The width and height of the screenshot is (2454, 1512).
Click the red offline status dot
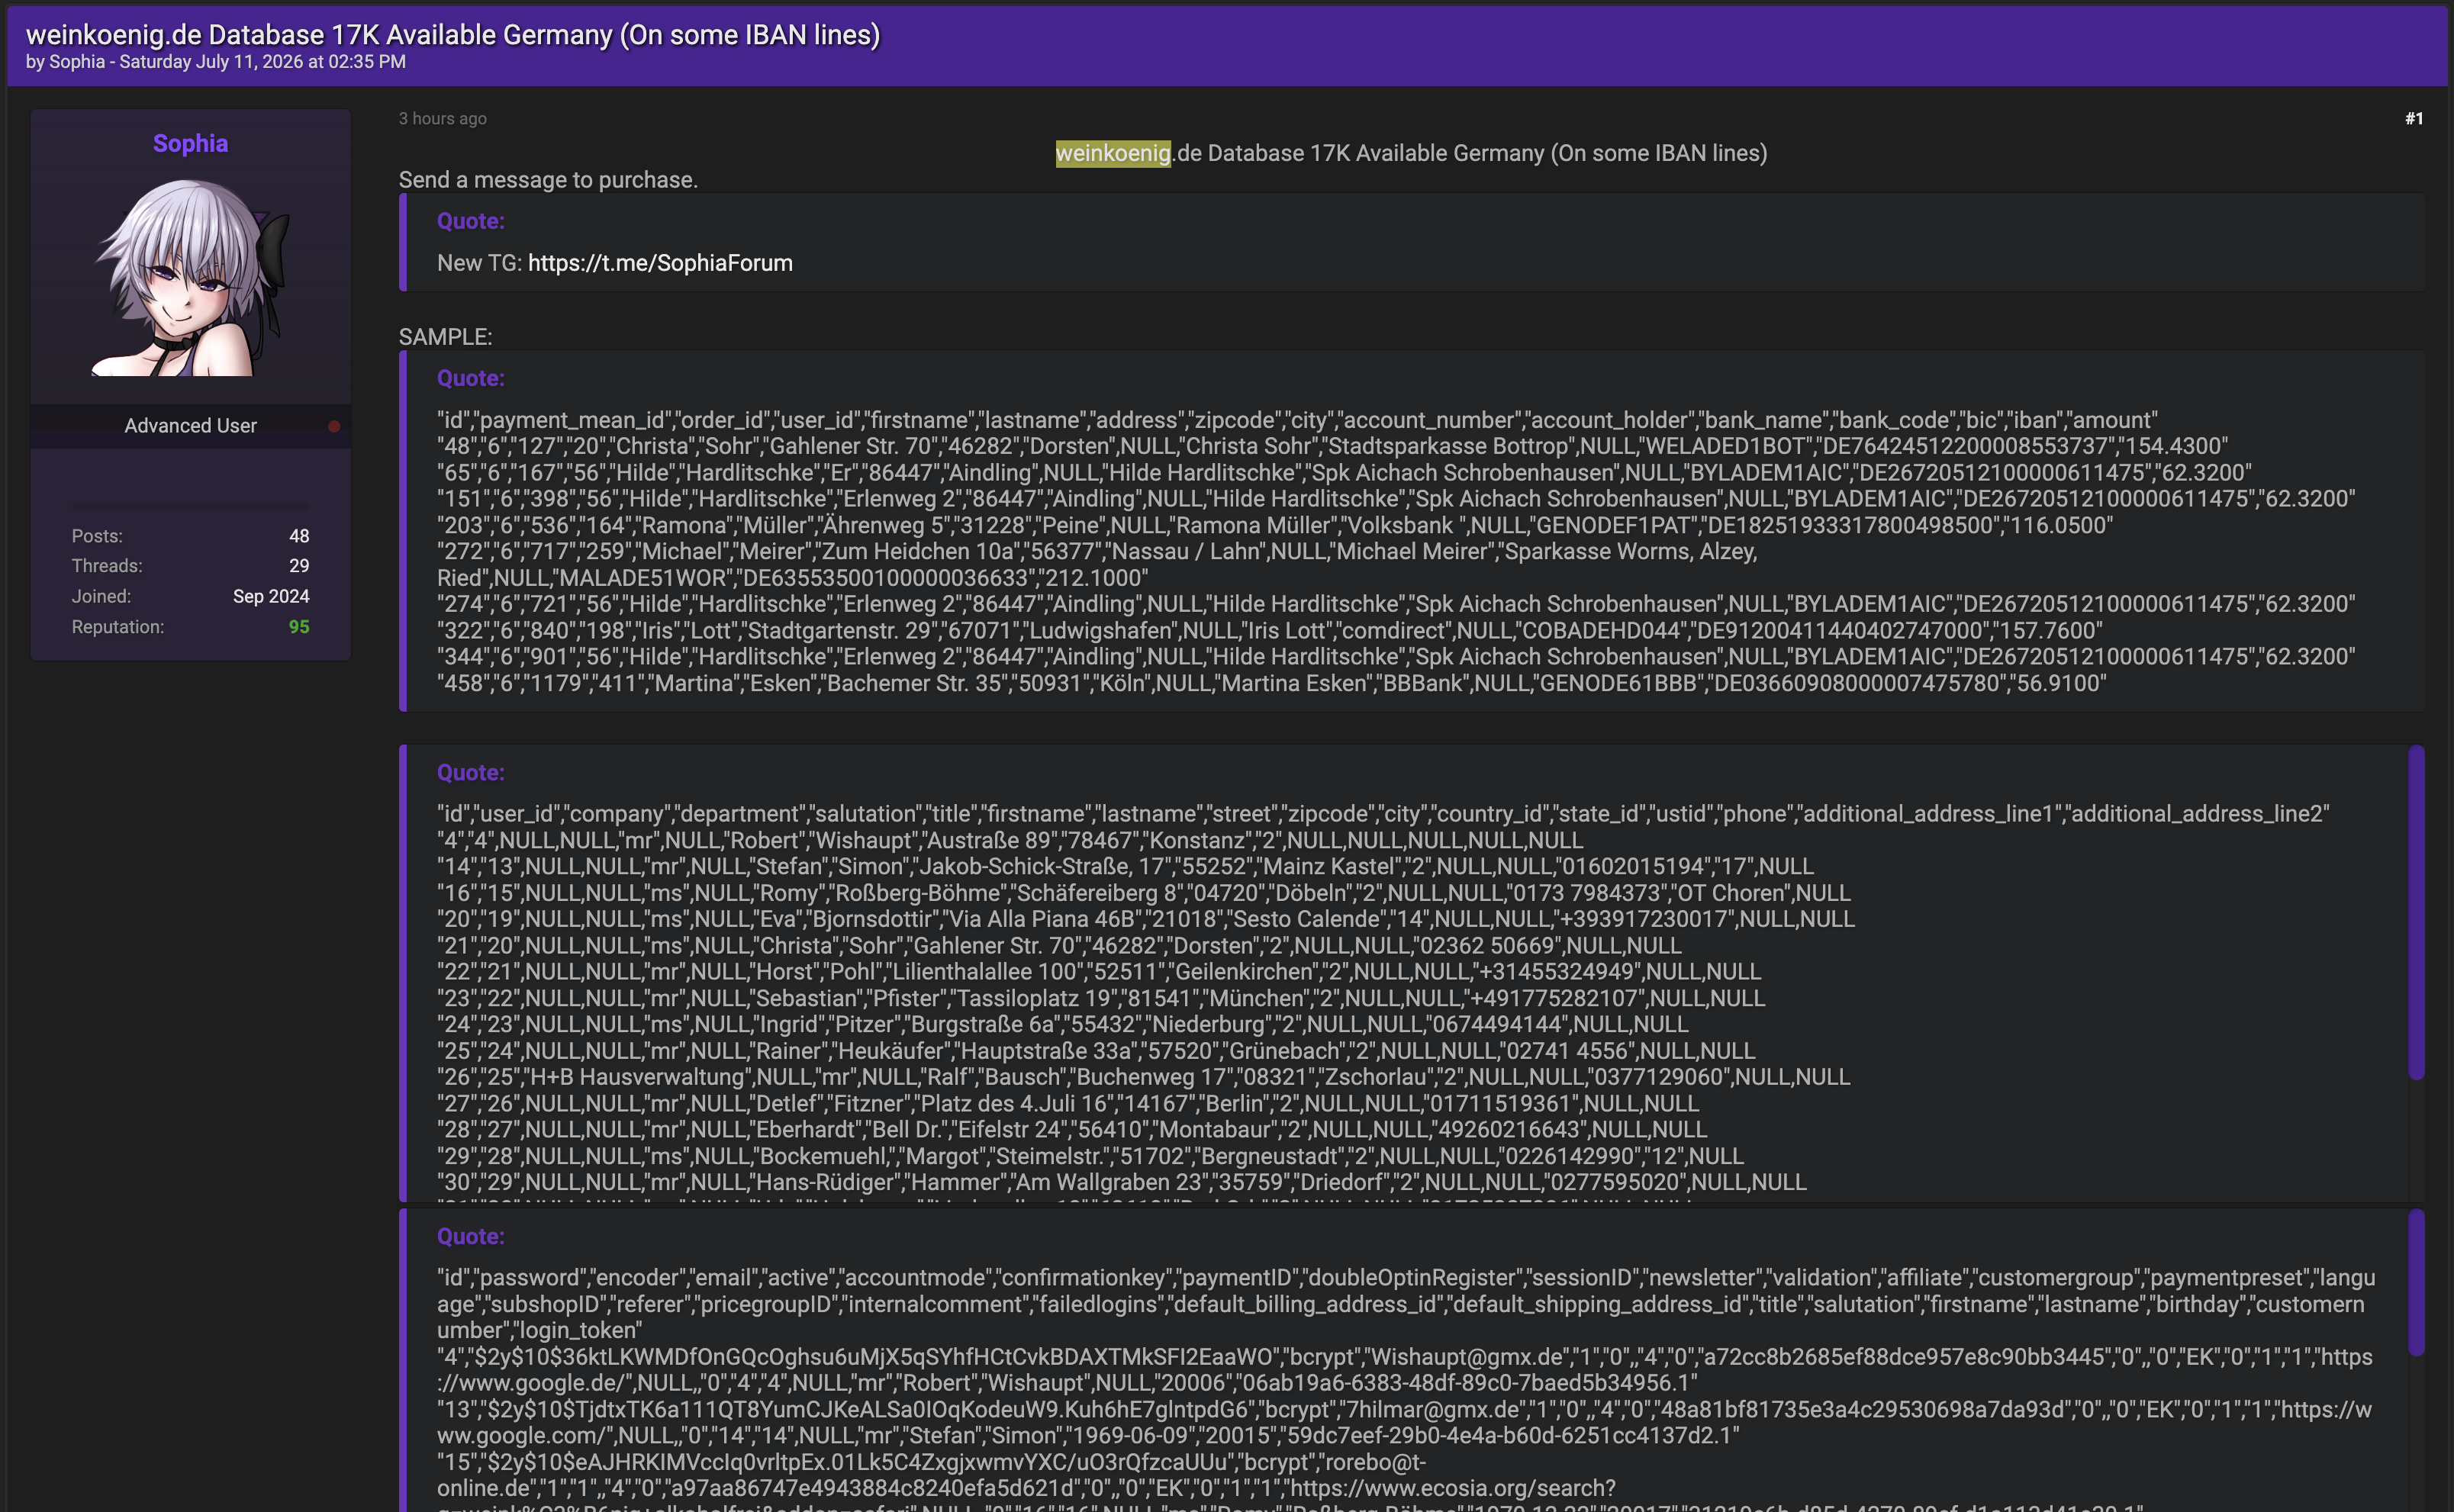click(334, 426)
